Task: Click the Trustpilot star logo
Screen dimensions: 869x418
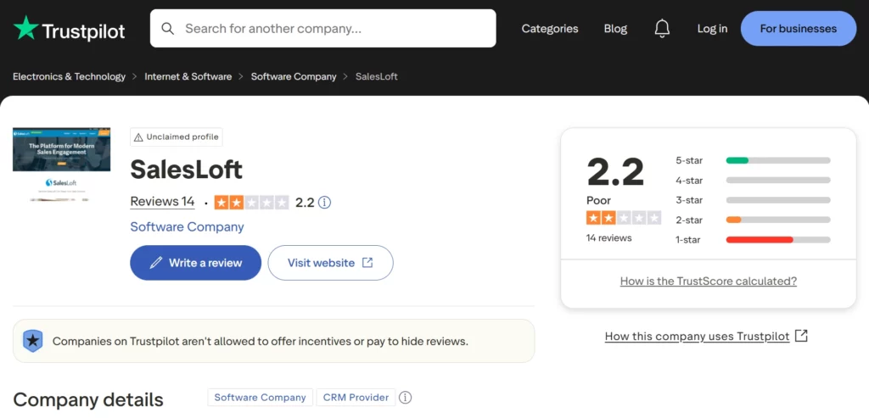Action: point(26,28)
